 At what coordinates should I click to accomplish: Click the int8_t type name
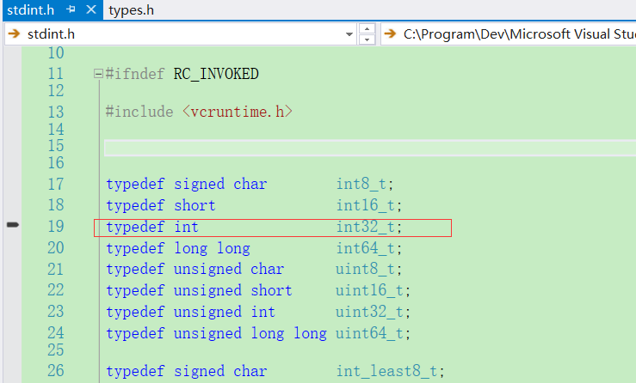point(361,185)
